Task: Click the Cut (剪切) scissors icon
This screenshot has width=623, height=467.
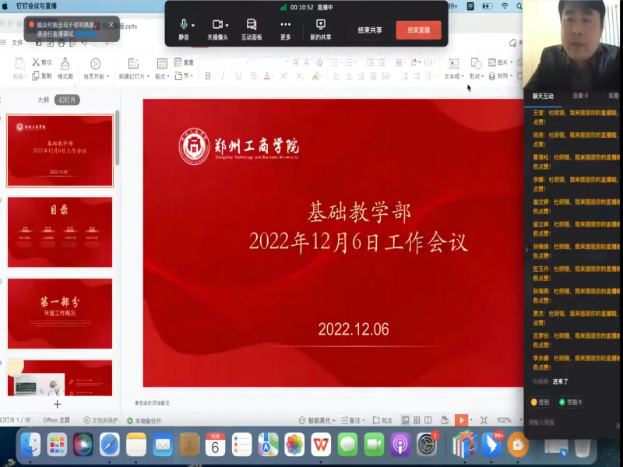Action: coord(36,62)
